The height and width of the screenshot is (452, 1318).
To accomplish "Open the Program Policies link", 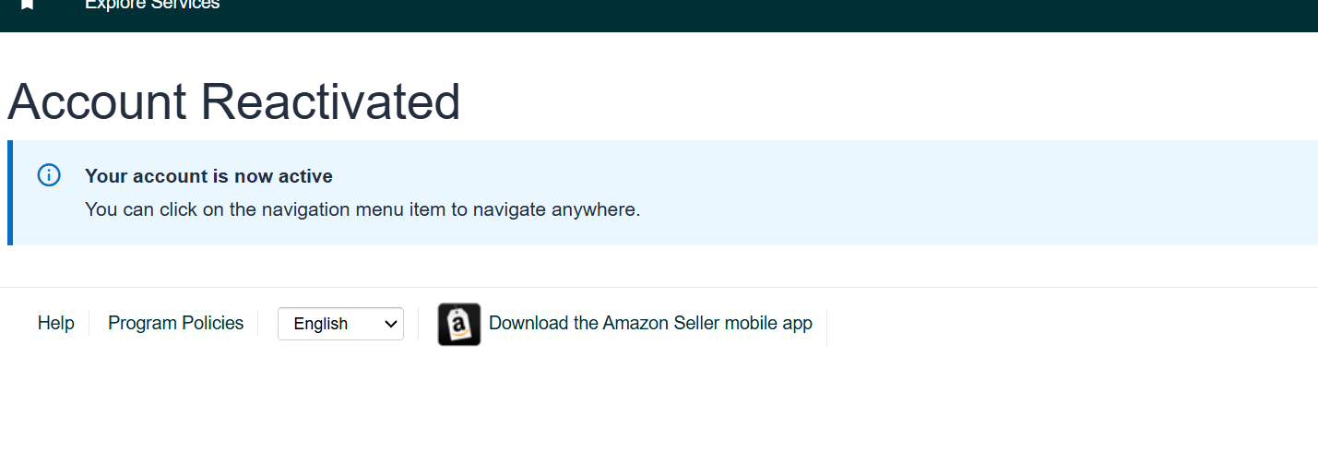I will tap(176, 323).
